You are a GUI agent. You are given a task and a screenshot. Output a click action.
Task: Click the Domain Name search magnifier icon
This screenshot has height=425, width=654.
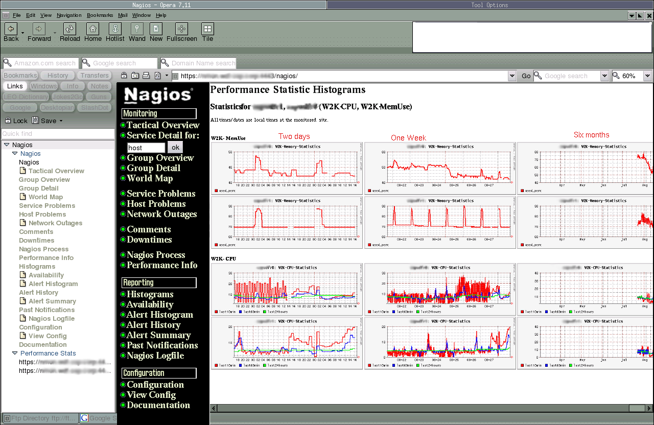(165, 63)
